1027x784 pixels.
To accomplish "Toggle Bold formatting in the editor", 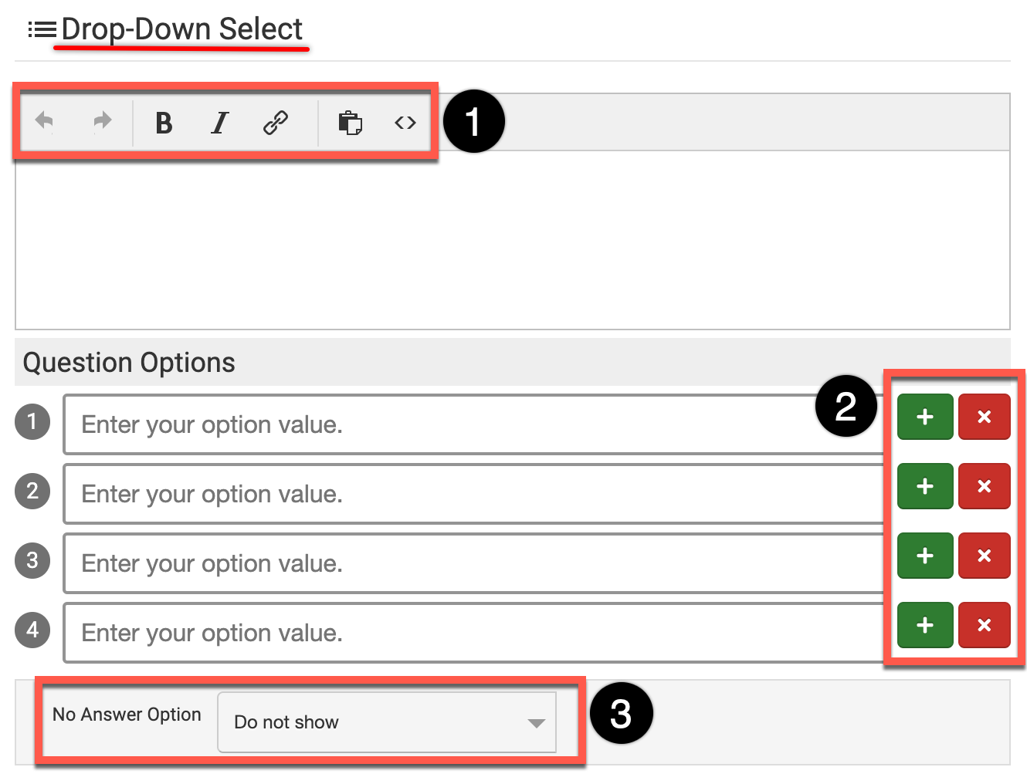I will (164, 123).
